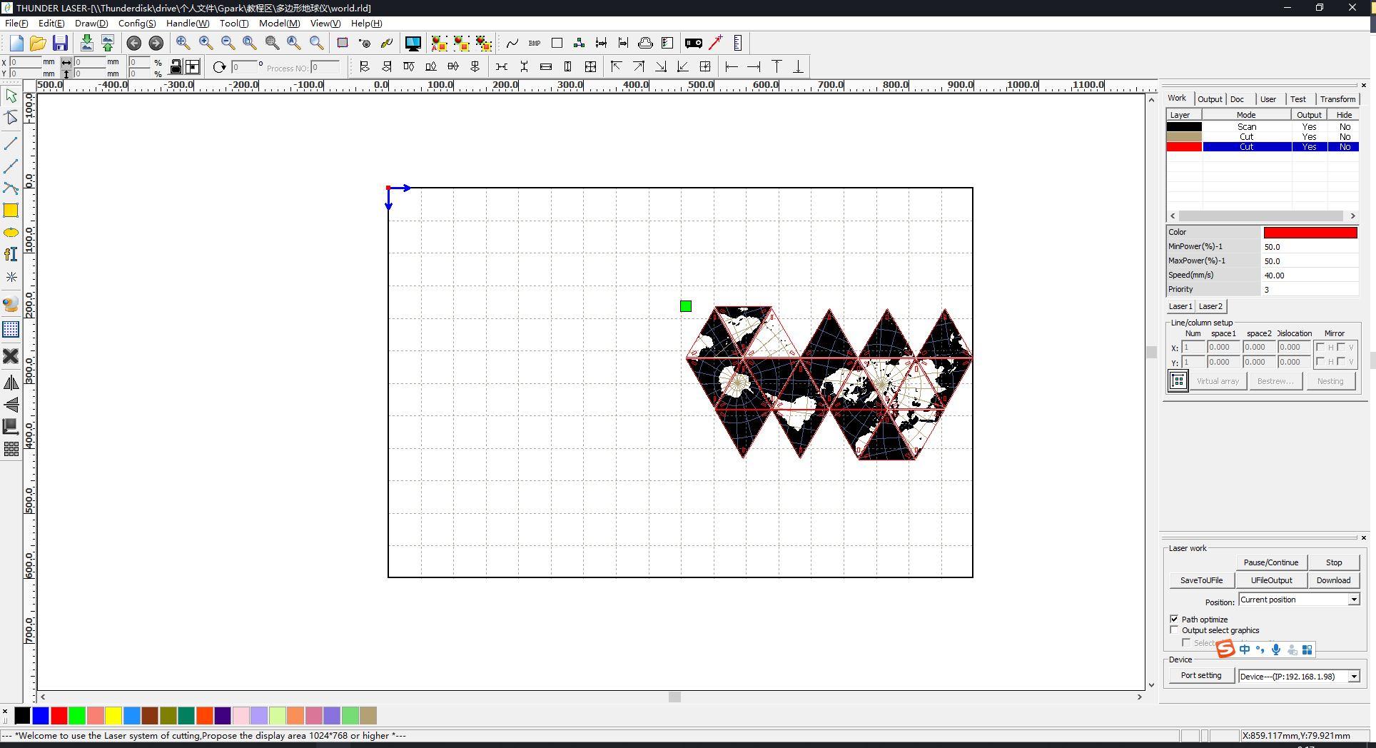The height and width of the screenshot is (748, 1376).
Task: Open the Handle menu
Action: [x=188, y=24]
